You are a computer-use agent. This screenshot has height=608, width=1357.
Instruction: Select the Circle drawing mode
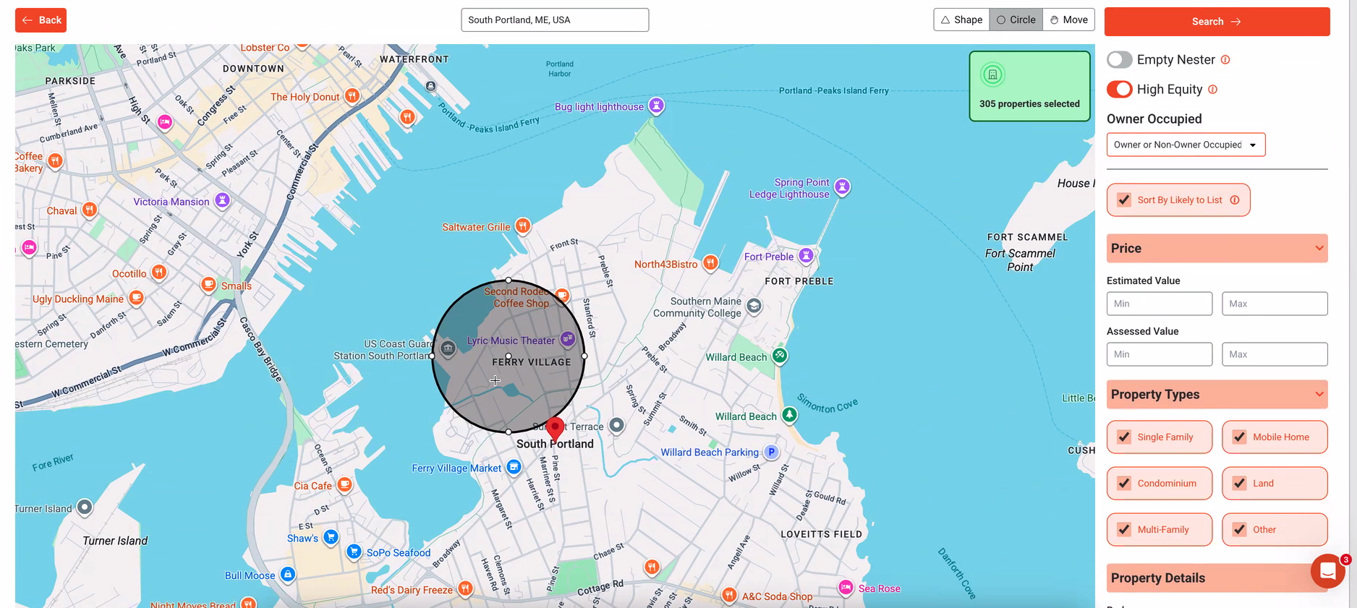pos(1016,20)
